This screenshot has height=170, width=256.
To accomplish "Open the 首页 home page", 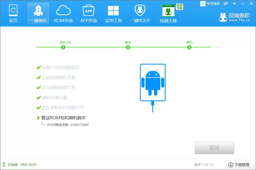I will coord(13,13).
